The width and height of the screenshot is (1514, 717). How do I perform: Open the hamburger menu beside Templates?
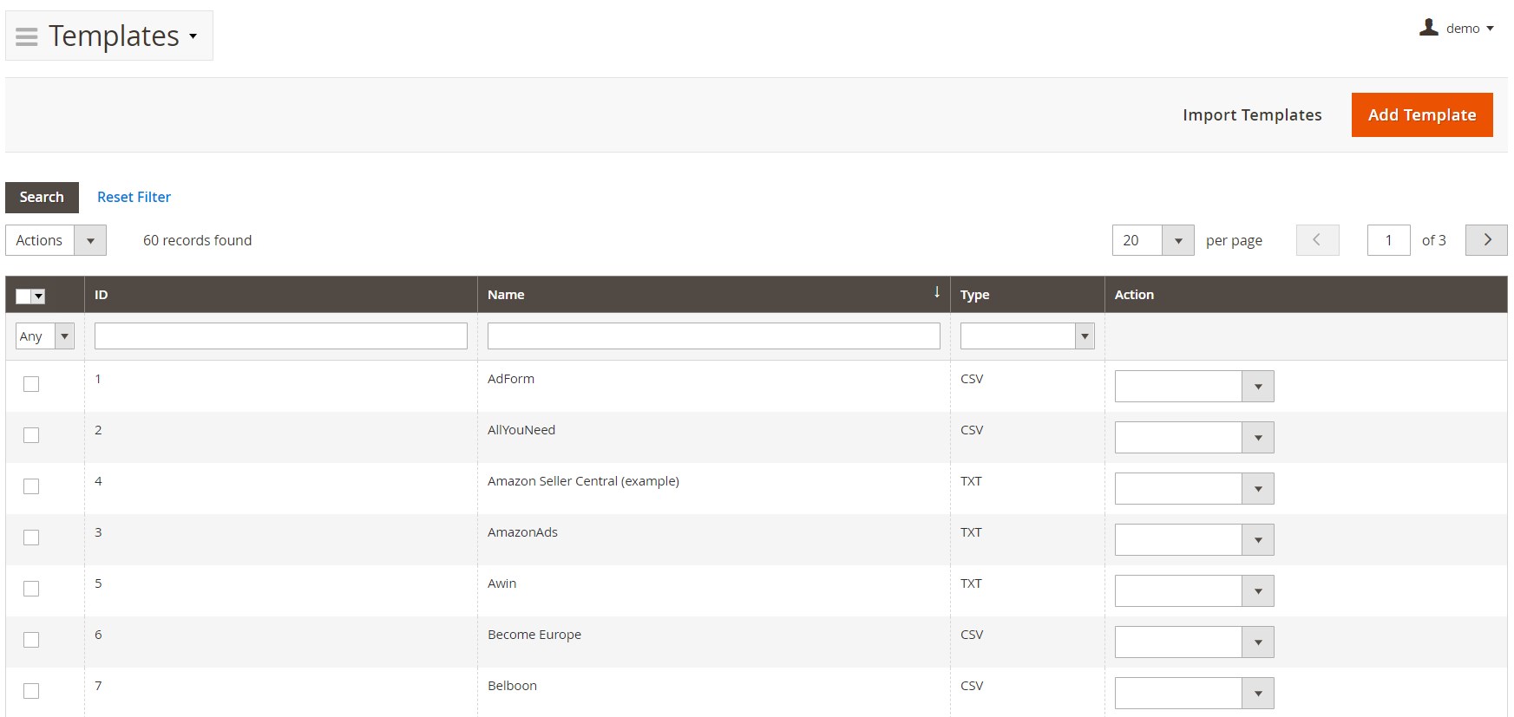click(x=27, y=36)
